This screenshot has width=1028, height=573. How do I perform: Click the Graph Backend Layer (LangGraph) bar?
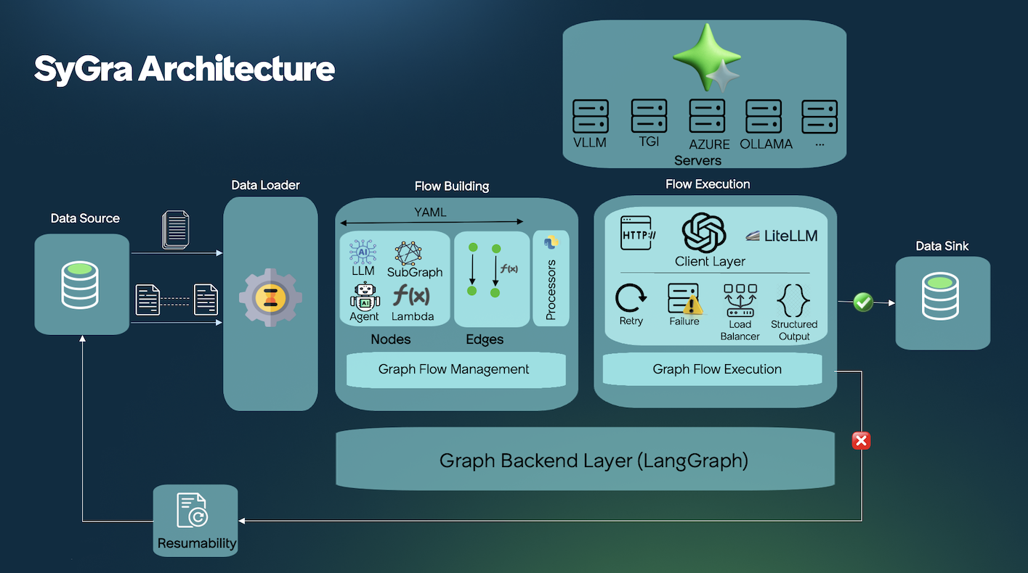pos(585,460)
